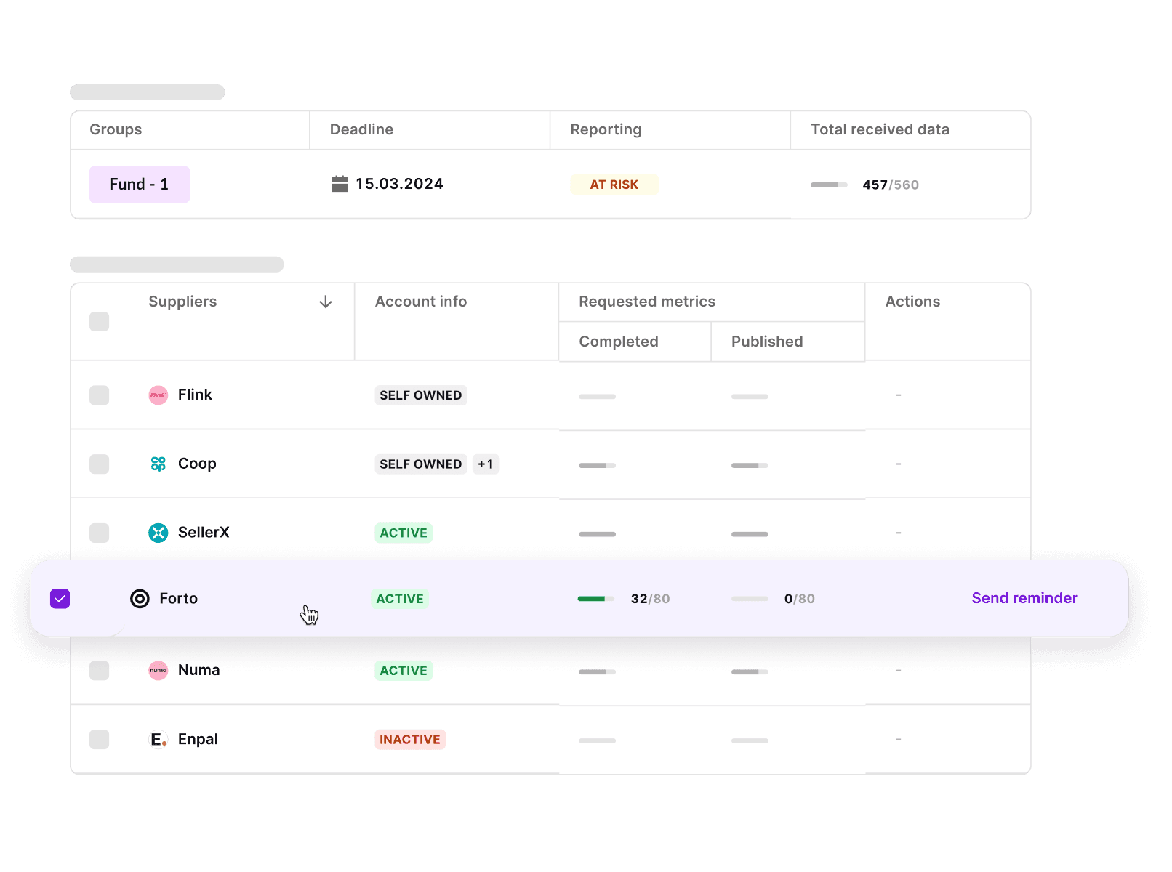Select the Numa supplier name
The height and width of the screenshot is (872, 1172).
point(199,670)
